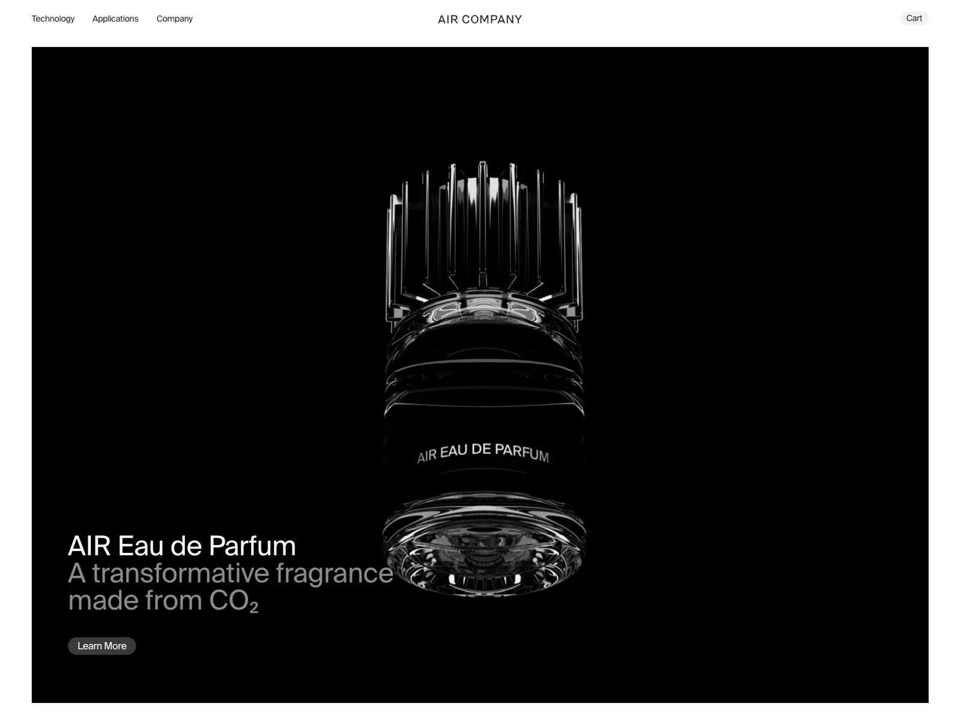Click the word AIR in the header logo
This screenshot has width=961, height=721.
coord(448,19)
